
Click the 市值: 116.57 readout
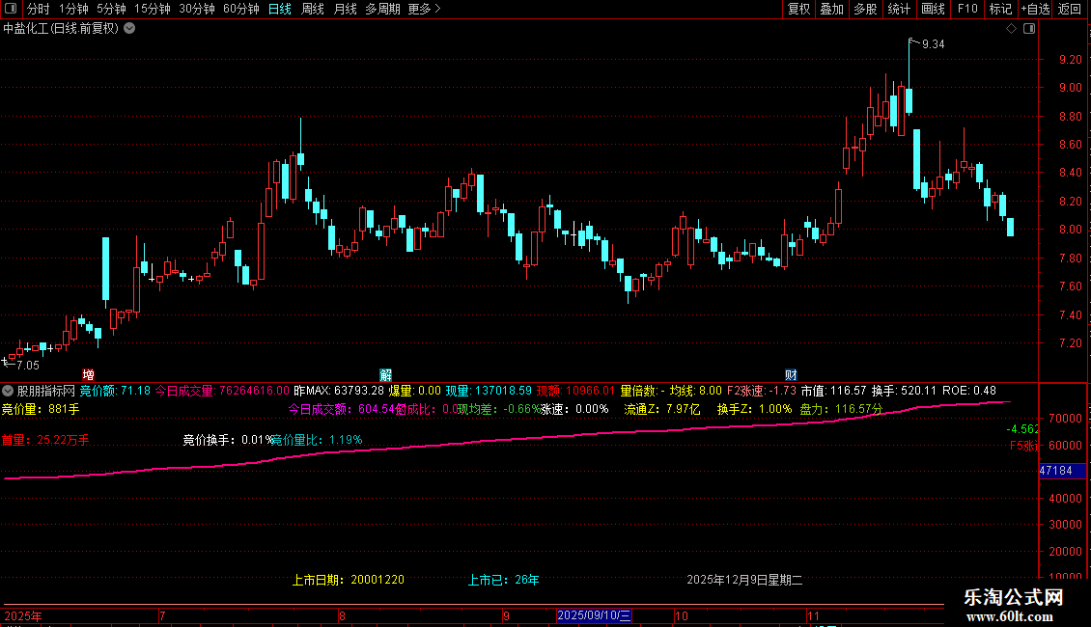click(x=833, y=391)
